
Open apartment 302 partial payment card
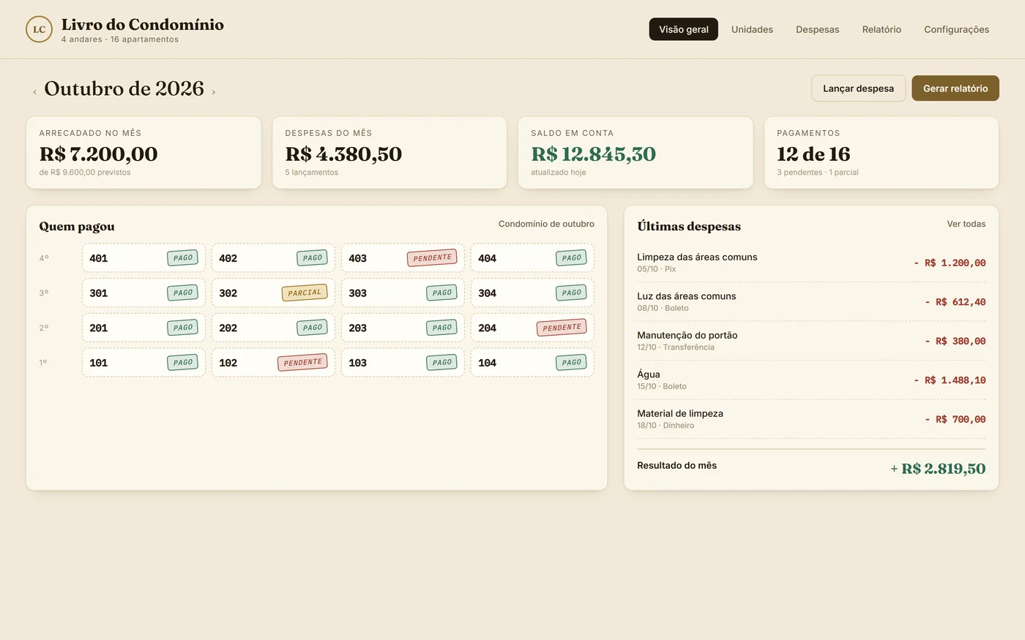point(273,293)
